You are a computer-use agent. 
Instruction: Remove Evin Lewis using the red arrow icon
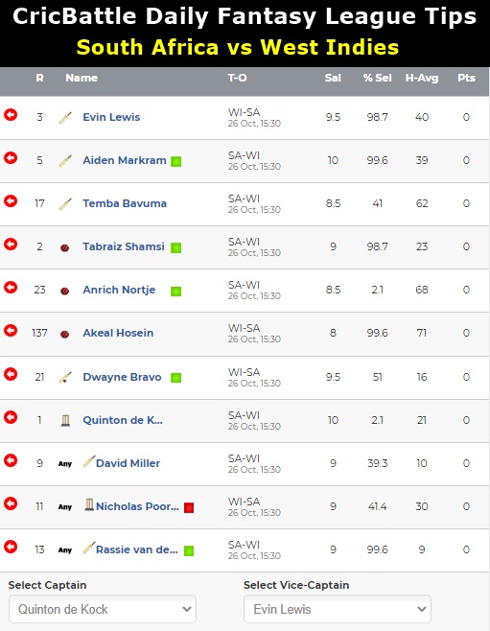coord(11,115)
